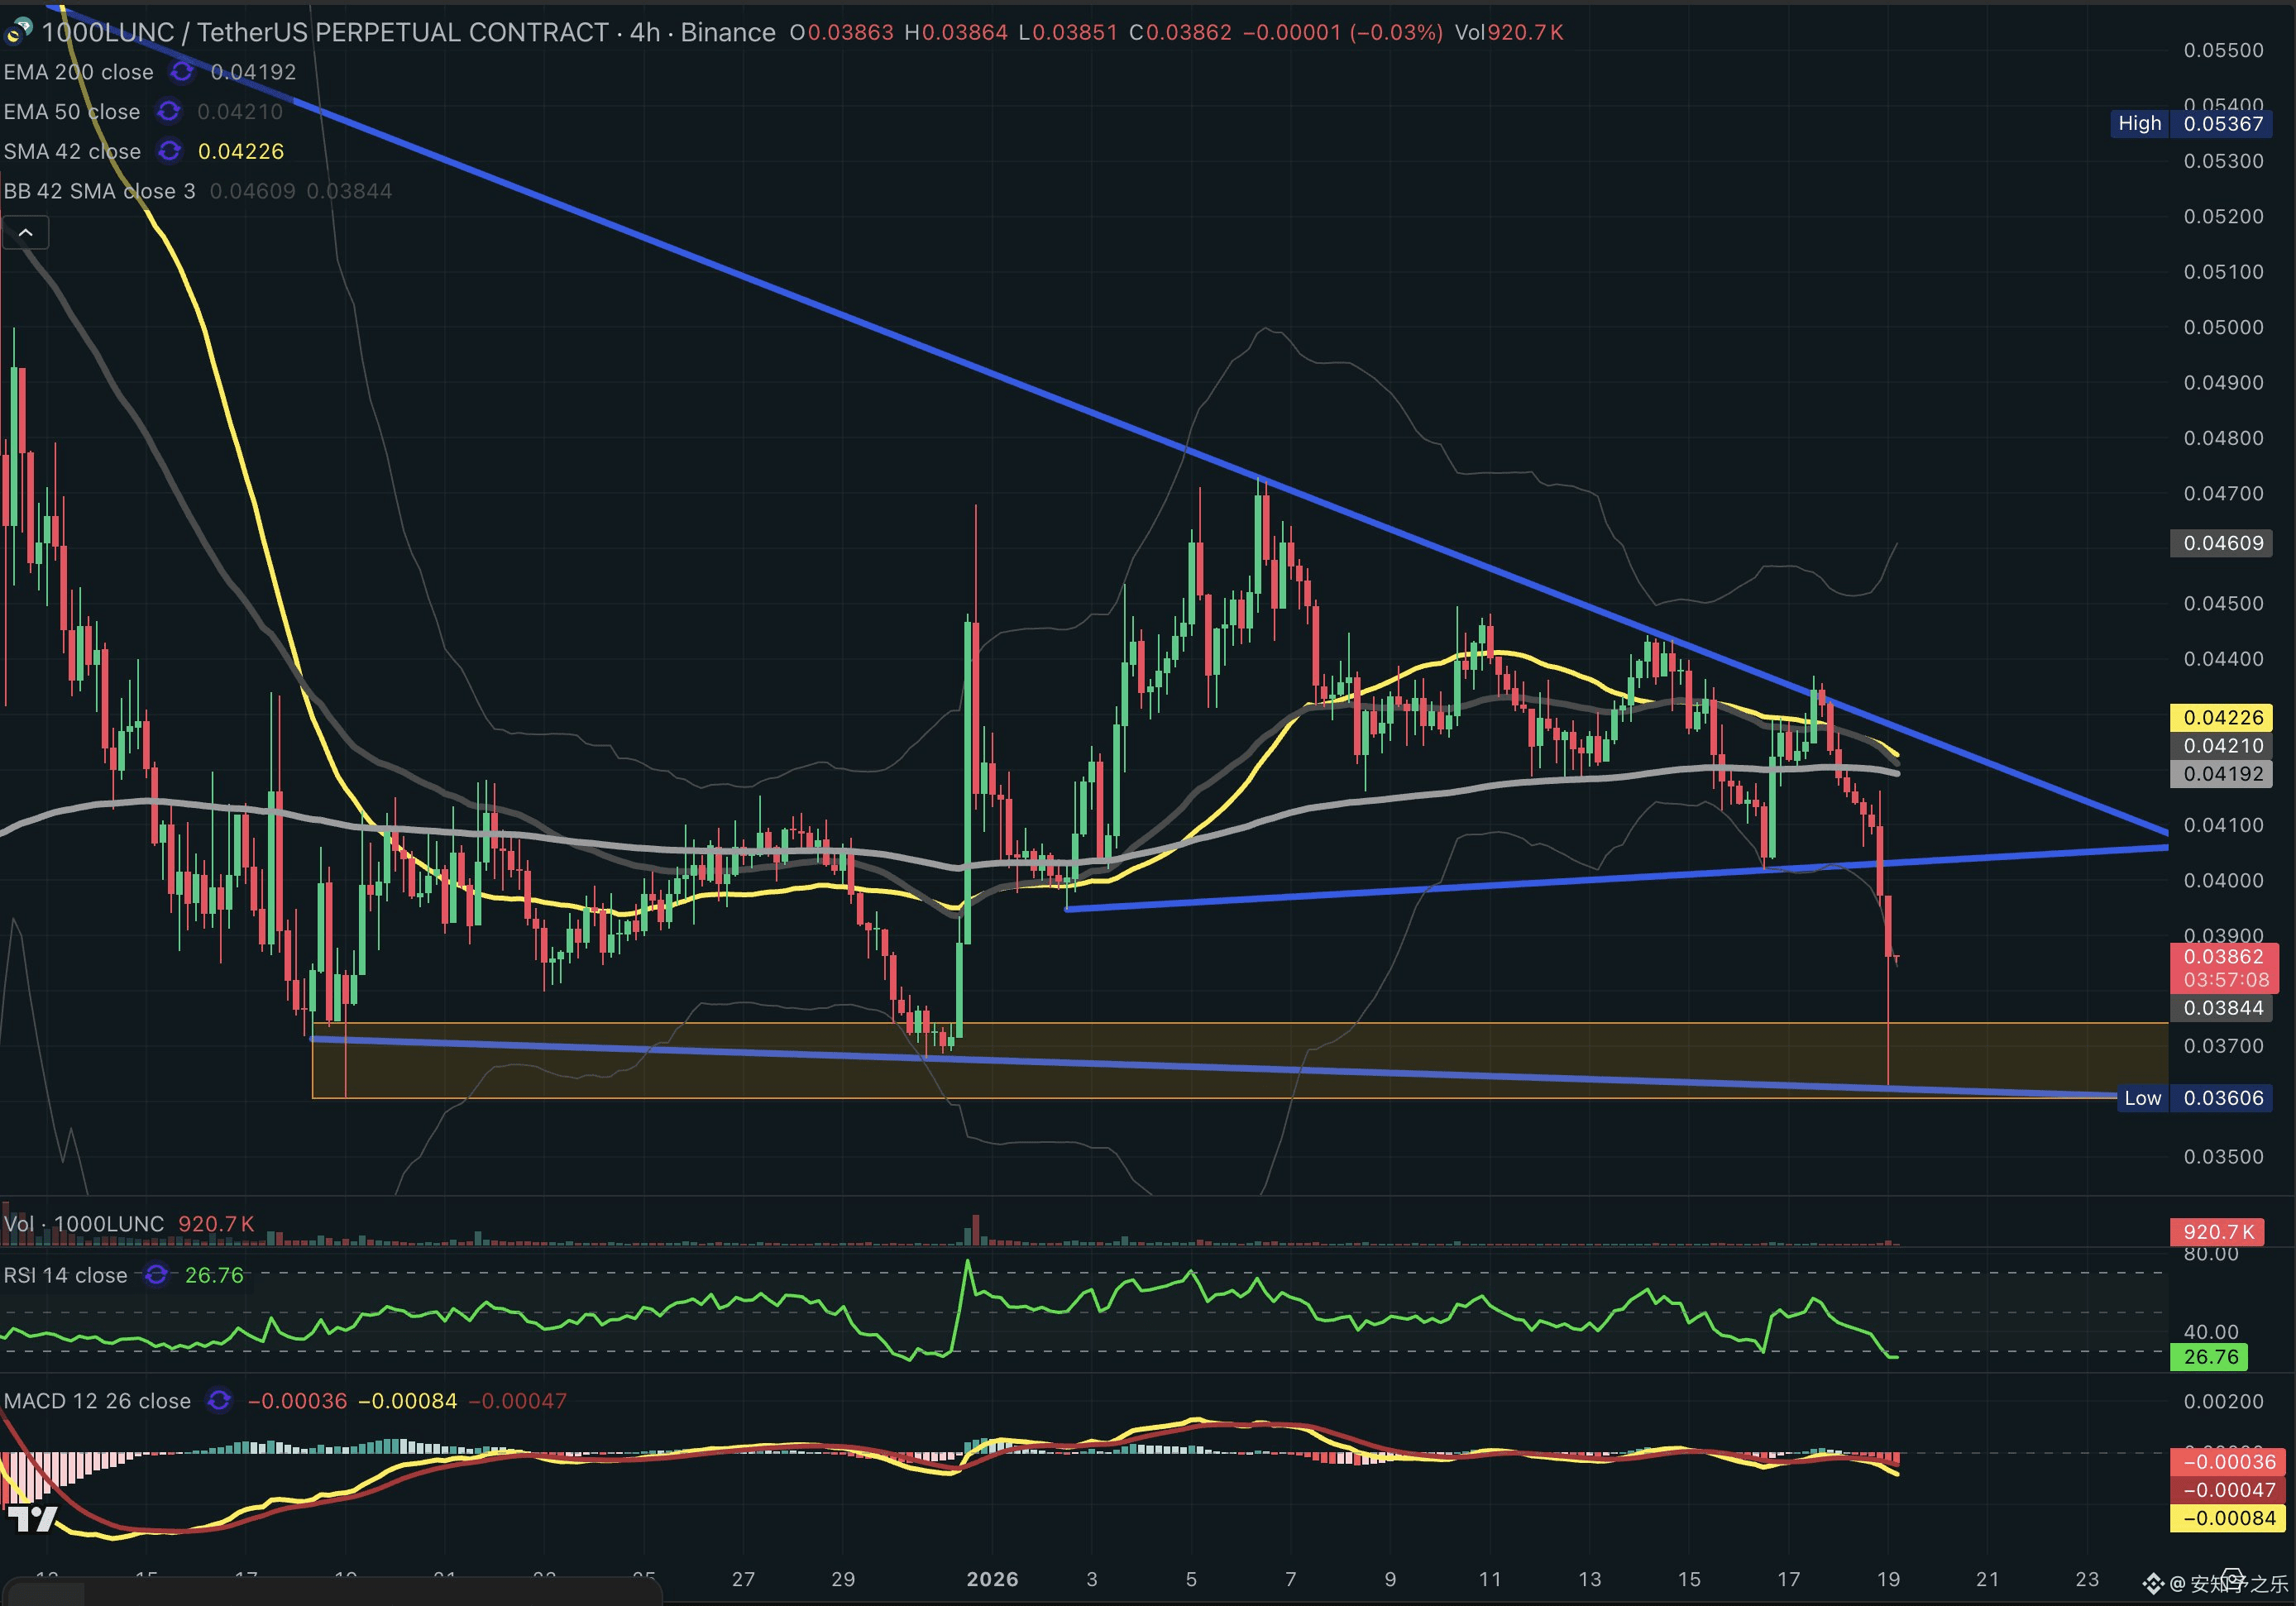Click the refresh icon next to MACD 12 26

tap(219, 1401)
